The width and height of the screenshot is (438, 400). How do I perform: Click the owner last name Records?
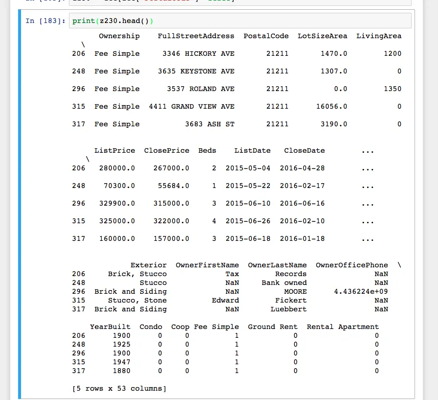(291, 274)
